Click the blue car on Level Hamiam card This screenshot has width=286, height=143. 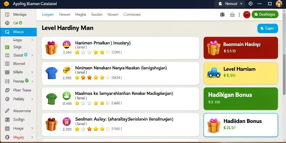pyautogui.click(x=214, y=73)
